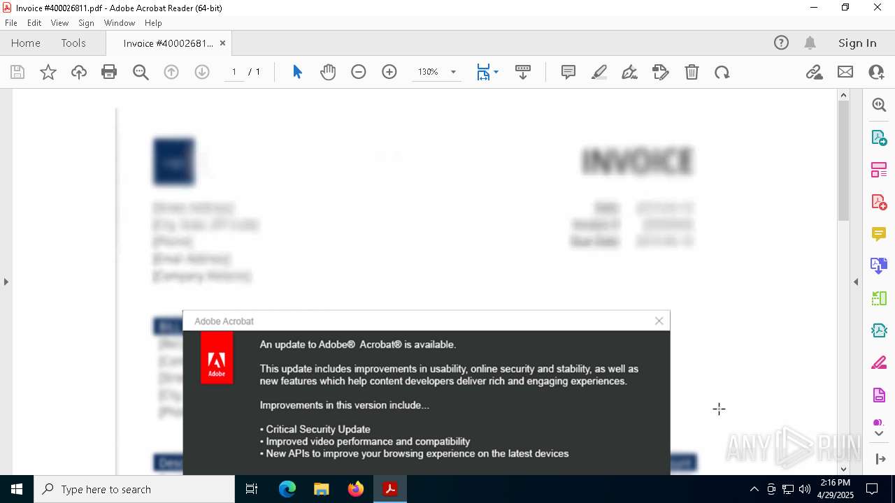895x503 pixels.
Task: Open Export PDF tool in sidebar
Action: point(879,137)
